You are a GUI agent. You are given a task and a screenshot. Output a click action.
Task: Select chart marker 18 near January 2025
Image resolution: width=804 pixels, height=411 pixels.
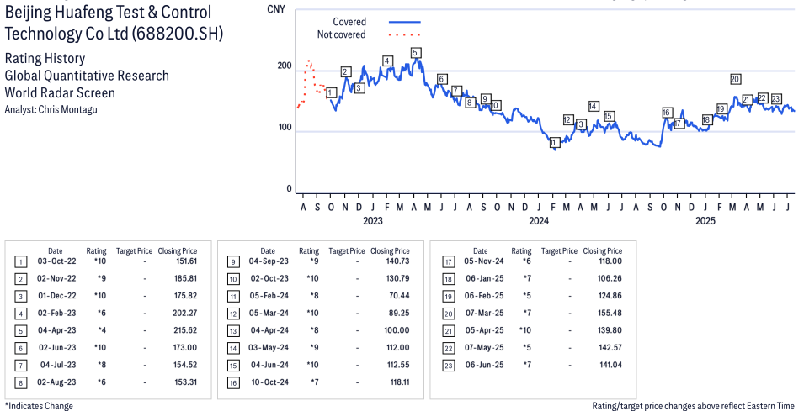pyautogui.click(x=706, y=119)
